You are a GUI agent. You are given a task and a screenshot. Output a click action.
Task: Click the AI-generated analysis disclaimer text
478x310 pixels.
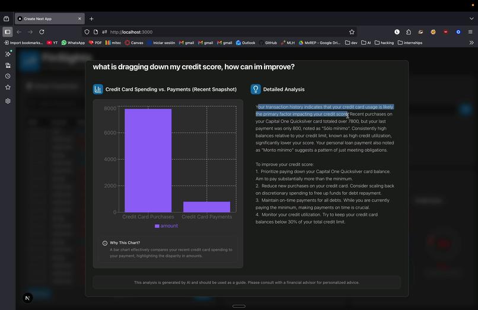pyautogui.click(x=247, y=283)
